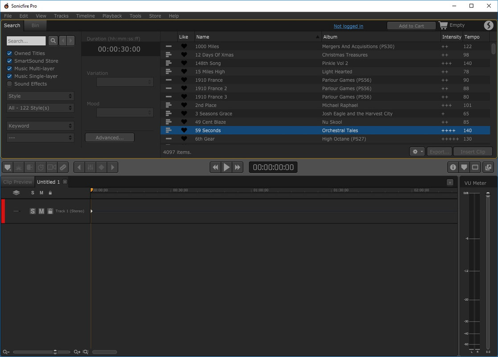Viewport: 498px width, 357px height.
Task: Uncheck Music Single-layer checkbox
Action: coord(9,76)
